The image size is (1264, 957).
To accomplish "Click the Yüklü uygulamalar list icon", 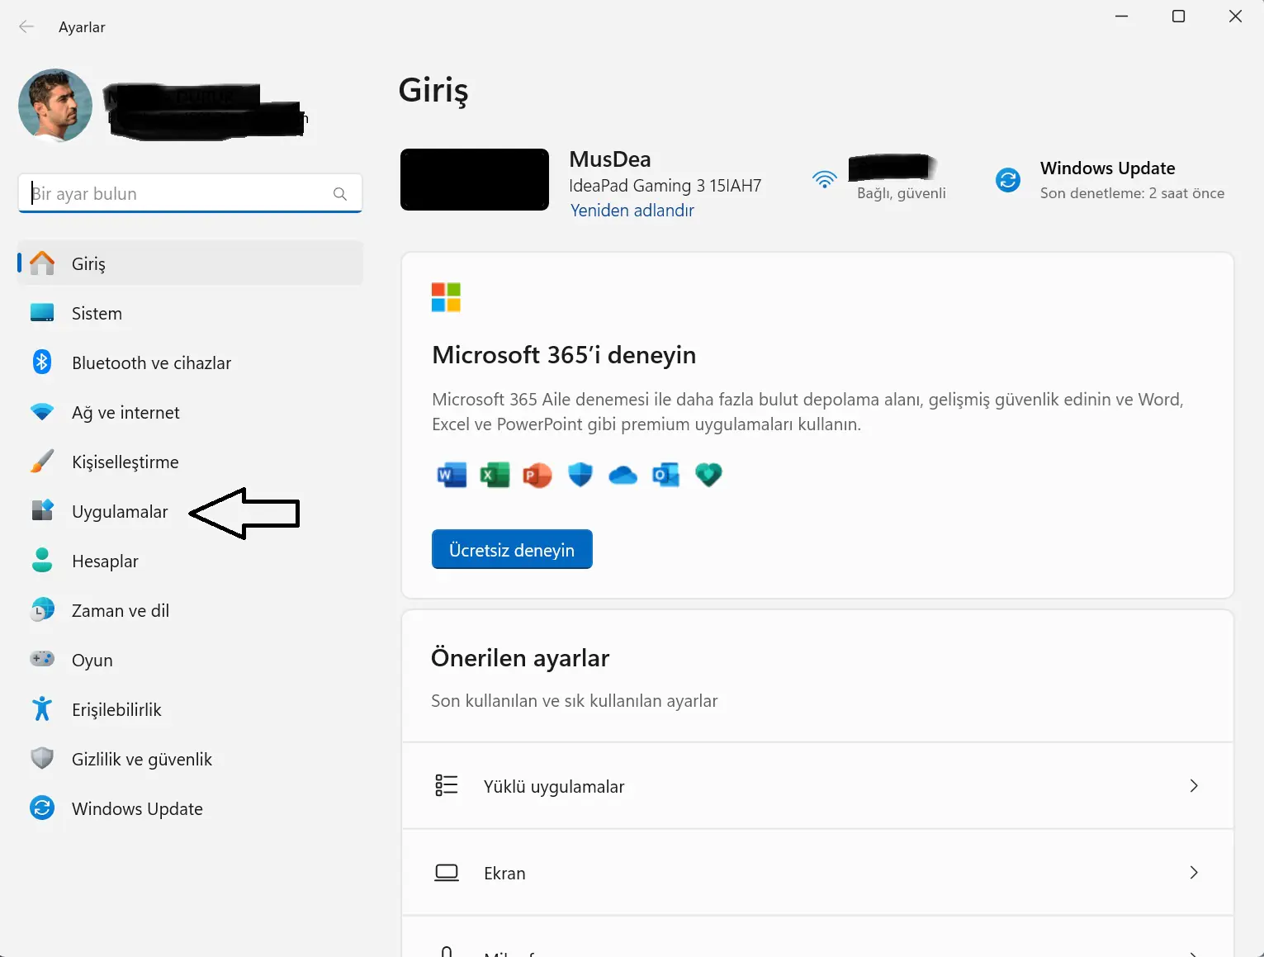I will click(446, 785).
